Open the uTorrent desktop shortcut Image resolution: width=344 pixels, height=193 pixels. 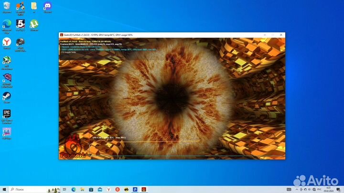point(34,23)
